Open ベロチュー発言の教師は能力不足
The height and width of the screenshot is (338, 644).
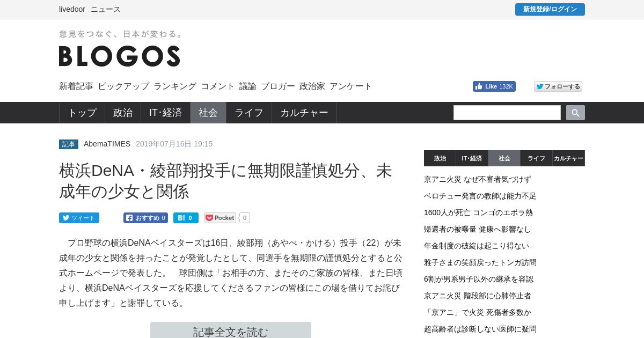point(480,196)
